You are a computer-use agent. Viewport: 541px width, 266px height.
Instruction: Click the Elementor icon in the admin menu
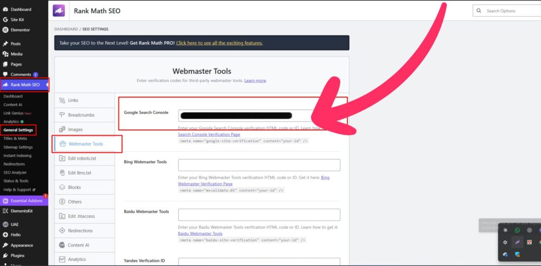5,30
